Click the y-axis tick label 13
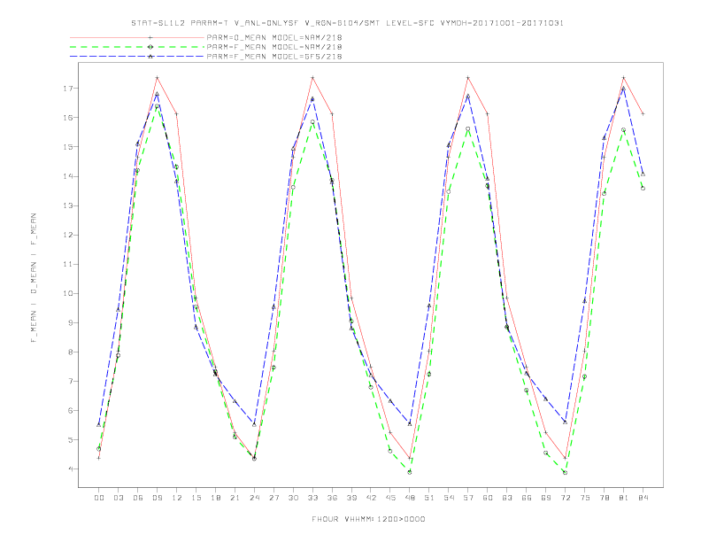Image resolution: width=701 pixels, height=542 pixels. click(x=67, y=205)
